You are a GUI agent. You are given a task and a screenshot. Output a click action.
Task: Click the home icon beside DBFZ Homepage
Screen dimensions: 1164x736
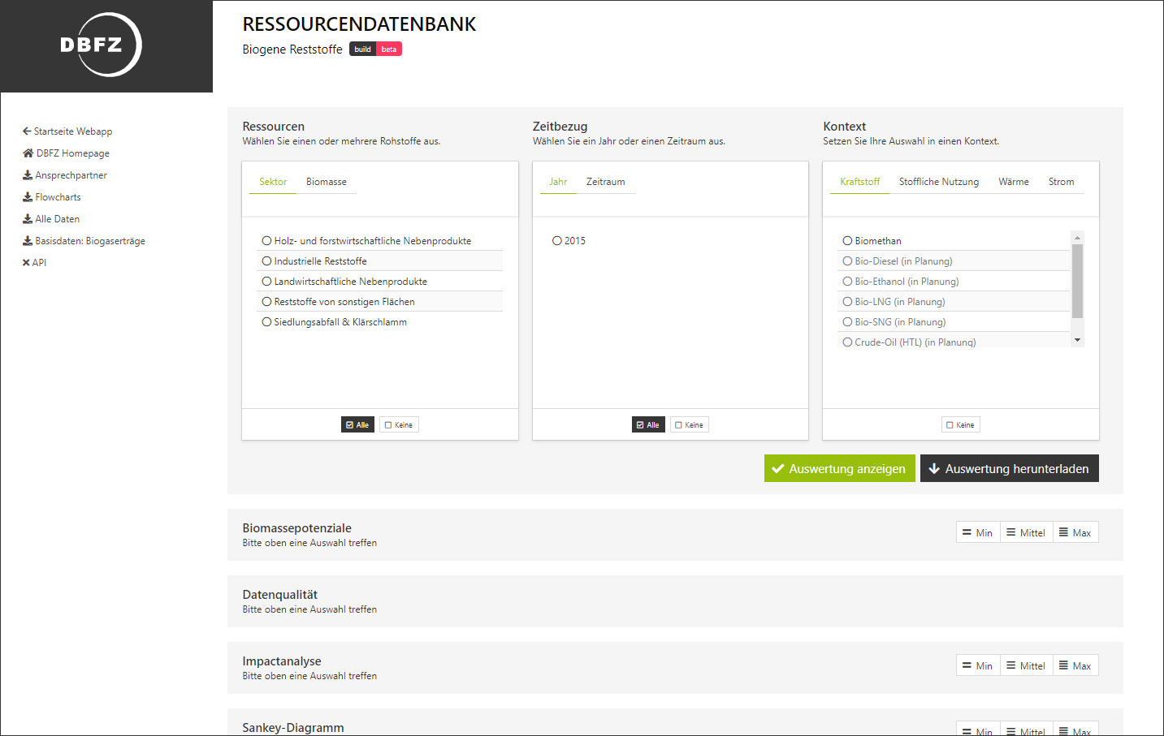[28, 153]
